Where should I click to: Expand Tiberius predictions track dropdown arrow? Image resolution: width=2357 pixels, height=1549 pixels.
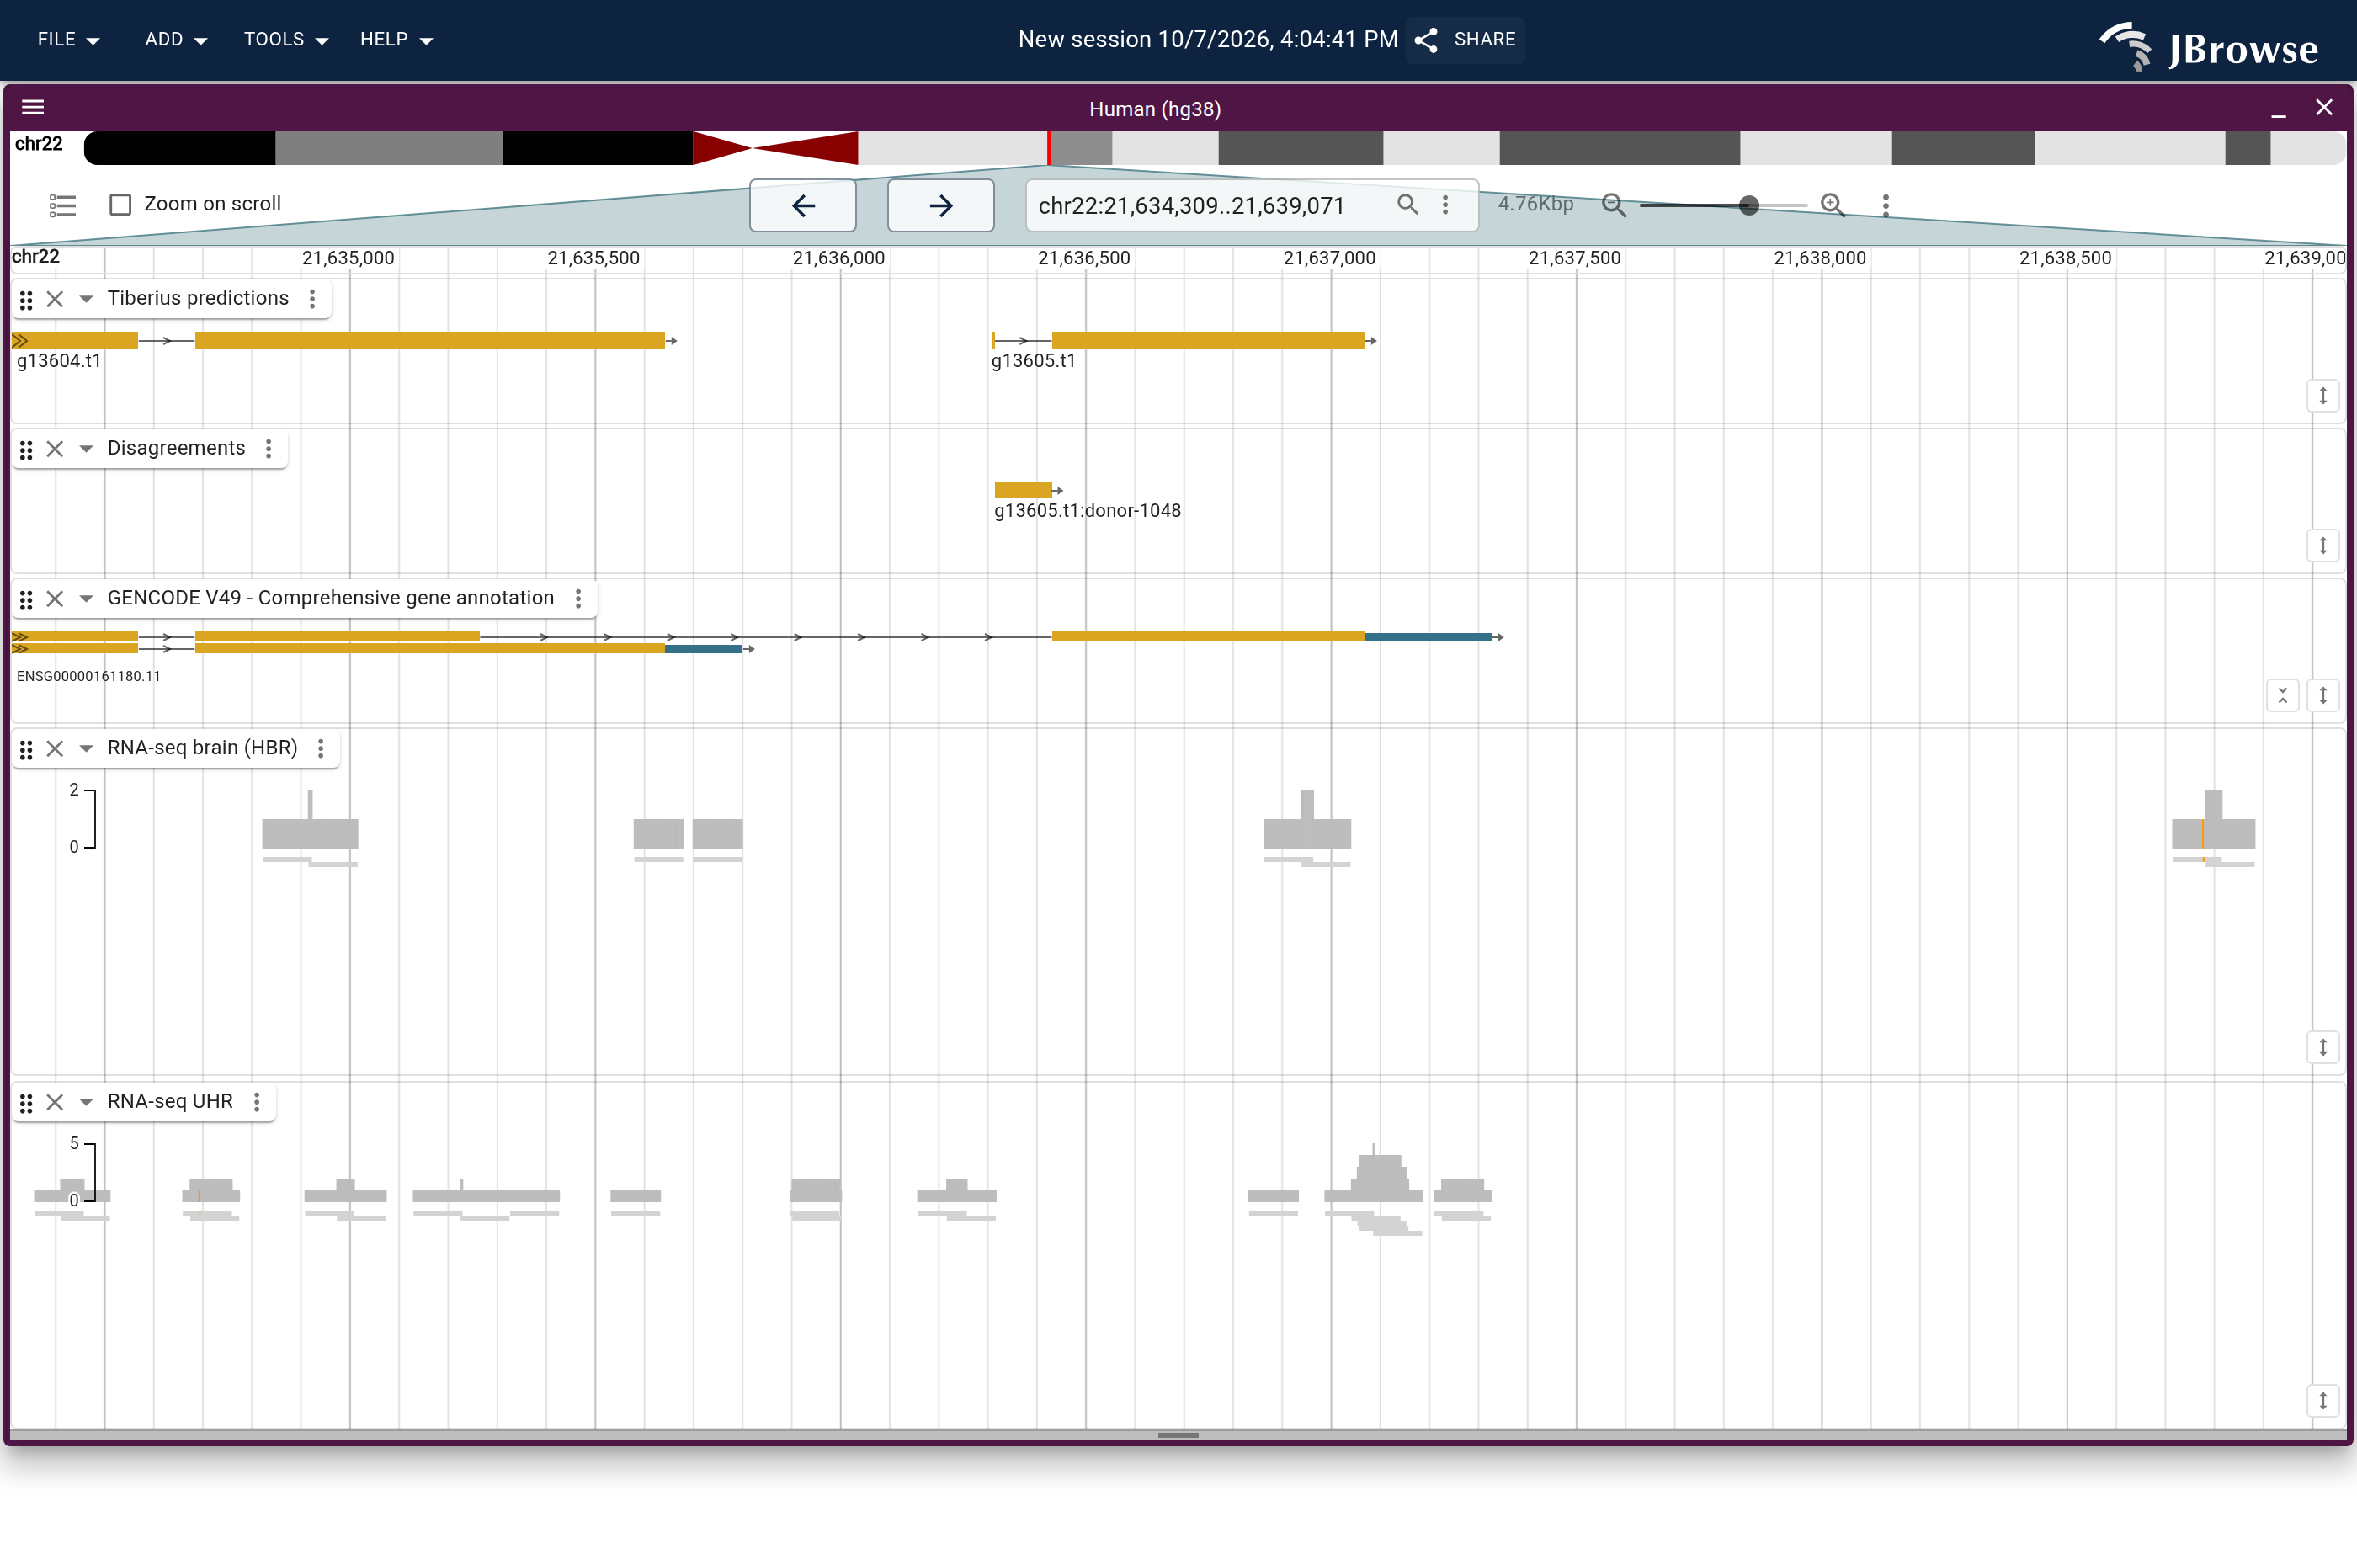point(86,299)
